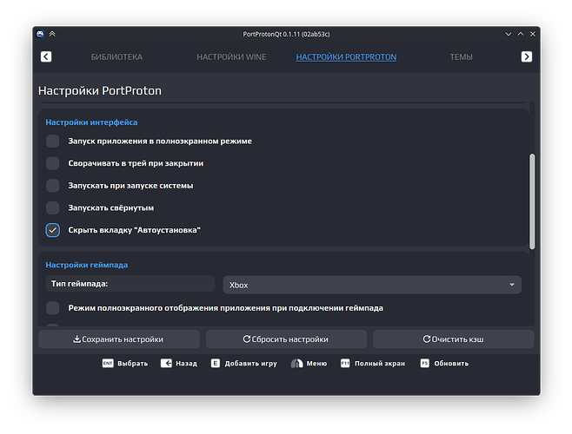
Task: Click the Настройки PortProton page title
Action: [x=100, y=91]
